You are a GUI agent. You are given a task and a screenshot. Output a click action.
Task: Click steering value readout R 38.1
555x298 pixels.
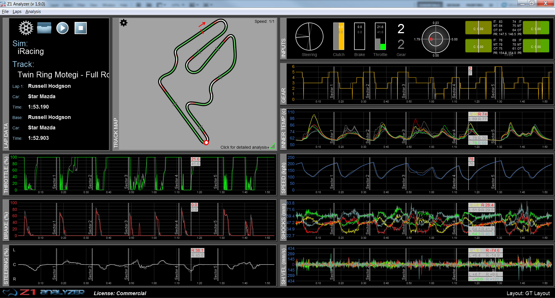(197, 250)
